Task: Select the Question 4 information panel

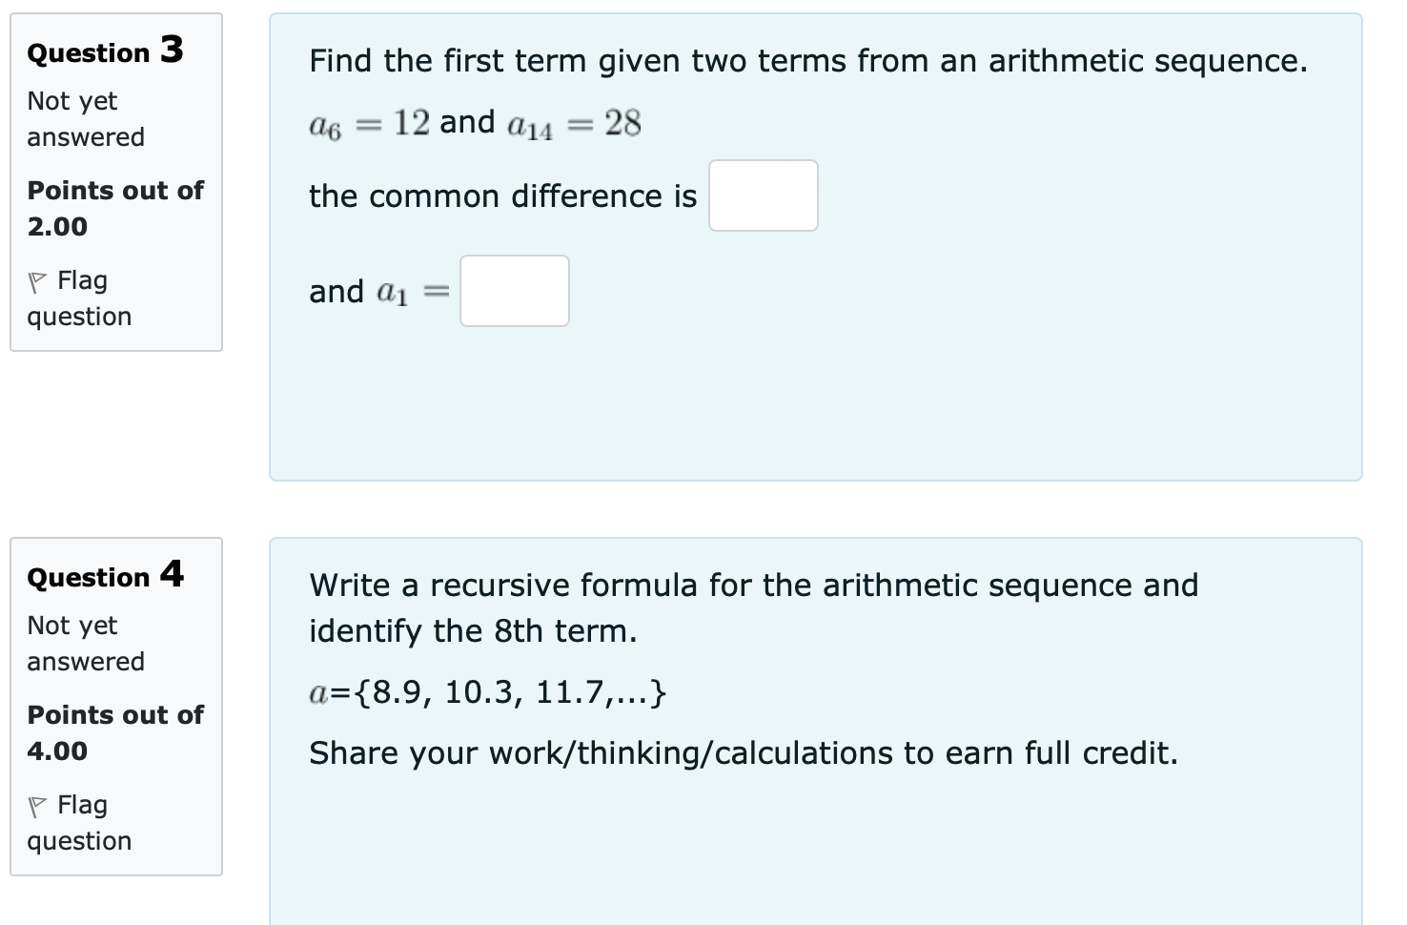Action: (115, 706)
